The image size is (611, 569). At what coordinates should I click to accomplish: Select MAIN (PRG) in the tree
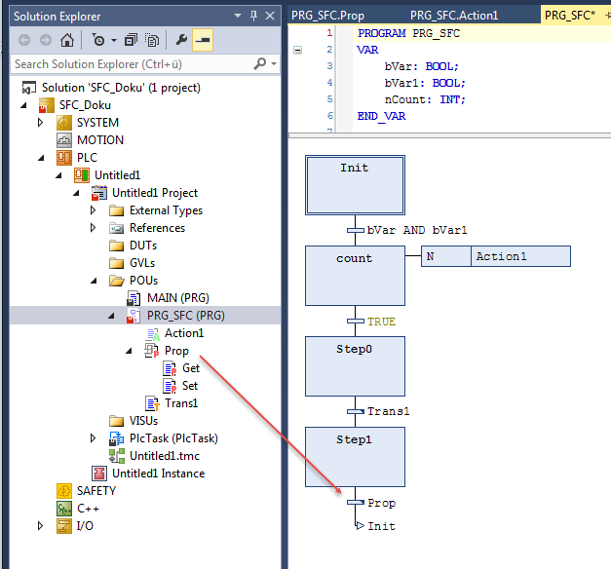tap(177, 297)
